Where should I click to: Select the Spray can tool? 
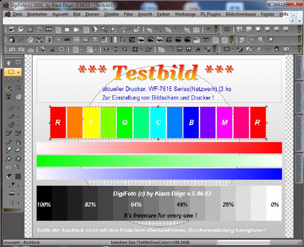(x=18, y=142)
